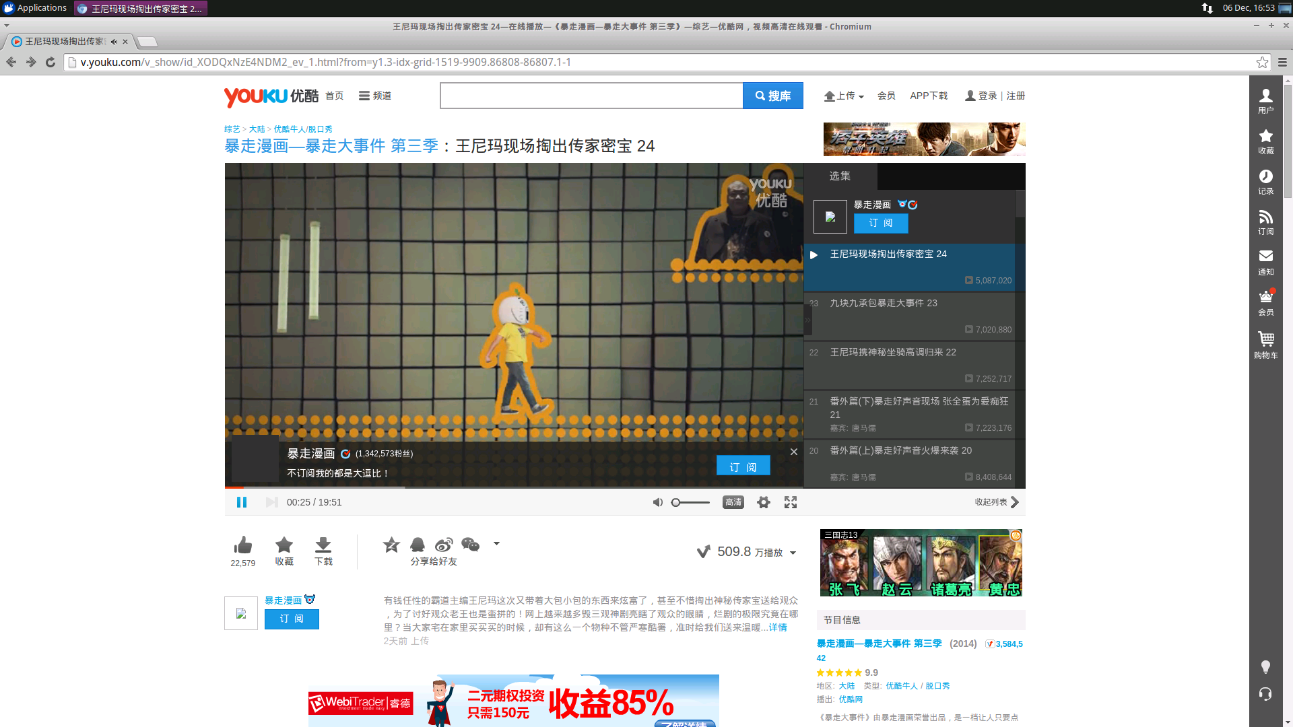Mute tab audio speaker icon
This screenshot has height=727, width=1293.
tap(114, 42)
